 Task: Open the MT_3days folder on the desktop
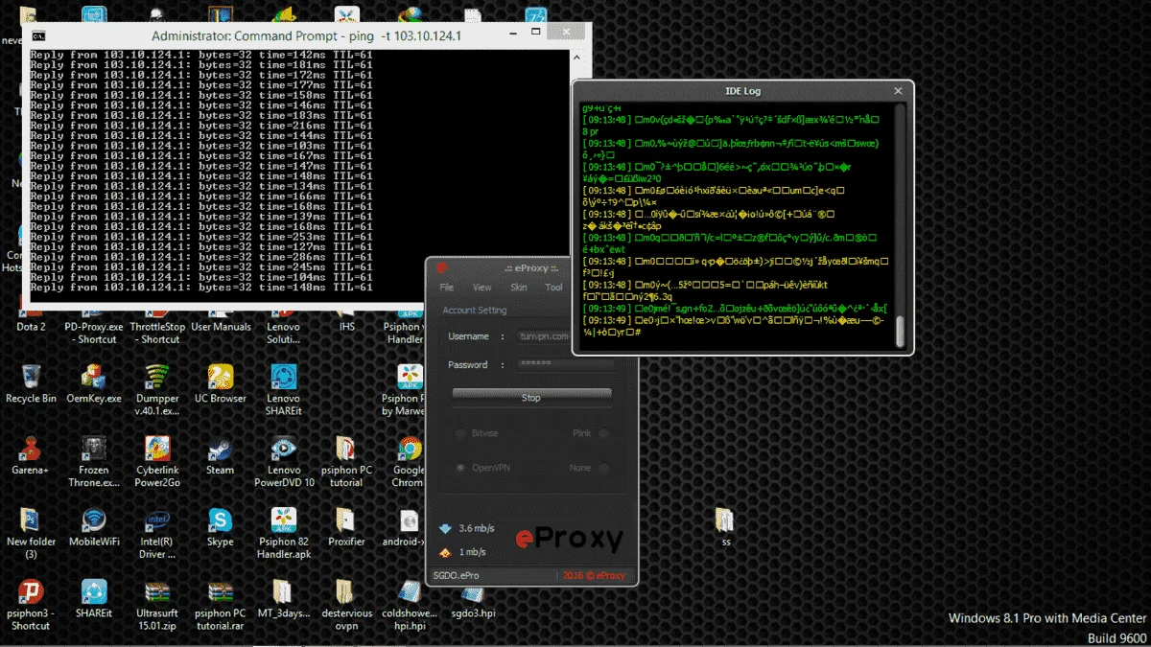[283, 597]
